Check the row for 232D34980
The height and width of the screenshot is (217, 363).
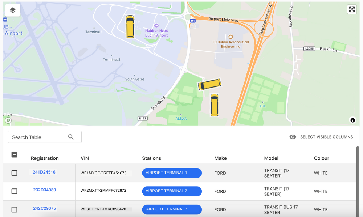click(x=14, y=191)
